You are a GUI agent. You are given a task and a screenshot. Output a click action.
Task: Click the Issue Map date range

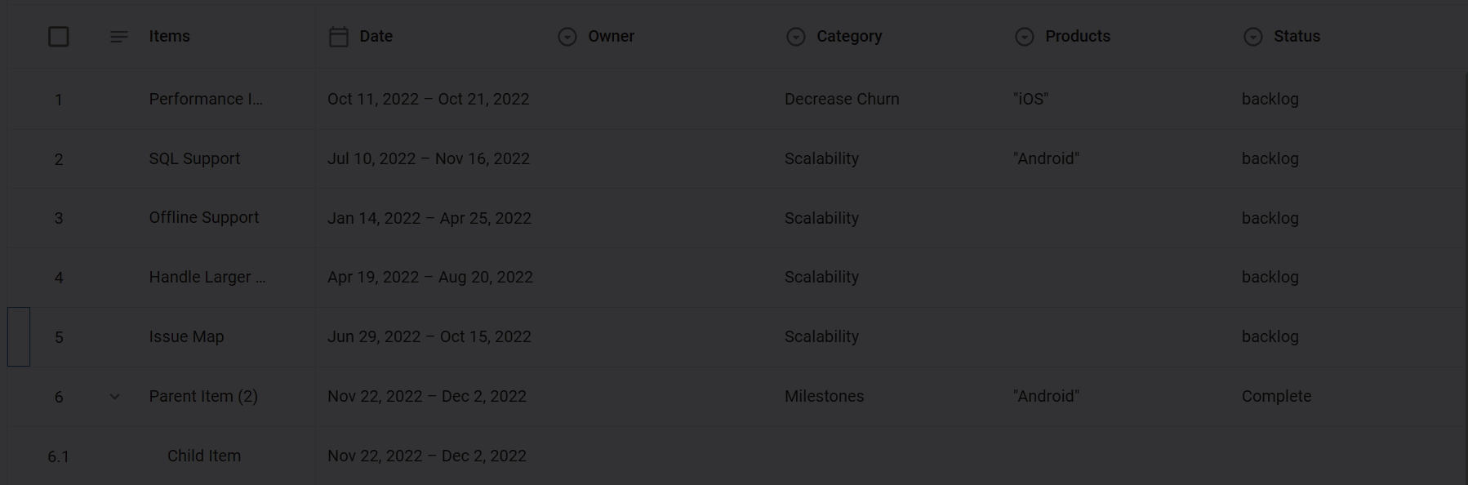429,337
